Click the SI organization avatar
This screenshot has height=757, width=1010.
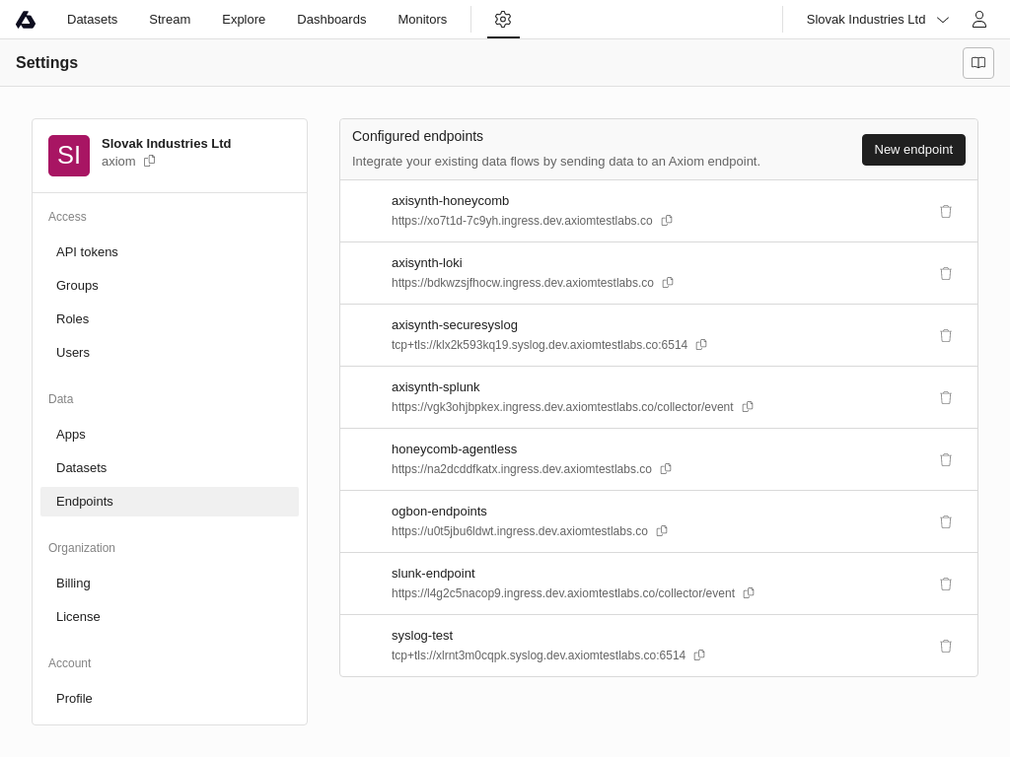click(69, 156)
